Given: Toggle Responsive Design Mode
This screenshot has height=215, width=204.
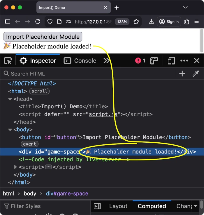Looking at the screenshot, I should pos(171,61).
